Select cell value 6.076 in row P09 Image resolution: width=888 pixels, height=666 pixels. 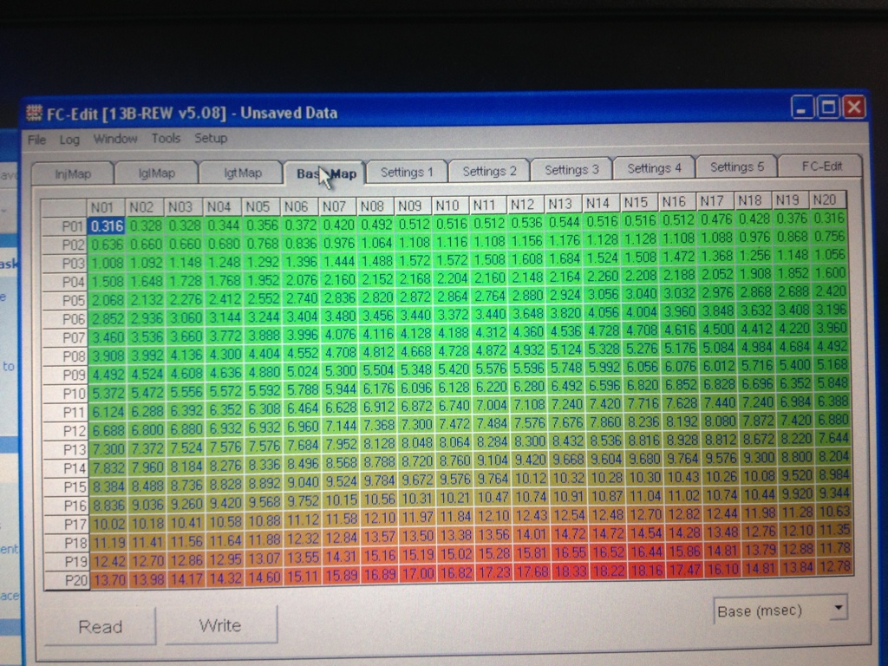[680, 367]
